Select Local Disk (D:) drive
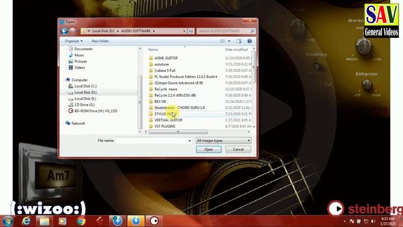The width and height of the screenshot is (403, 227). pos(86,93)
